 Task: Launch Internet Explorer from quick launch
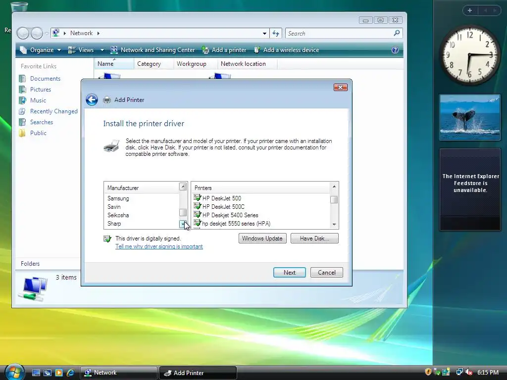(x=70, y=373)
